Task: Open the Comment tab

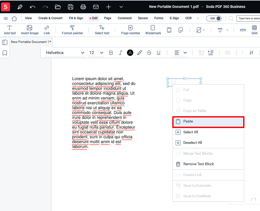Action: click(125, 18)
